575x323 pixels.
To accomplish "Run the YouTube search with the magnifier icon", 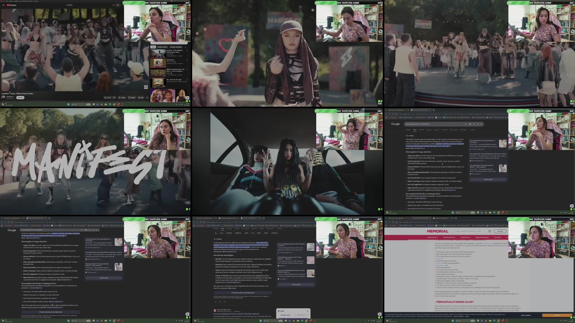I will (x=118, y=5).
